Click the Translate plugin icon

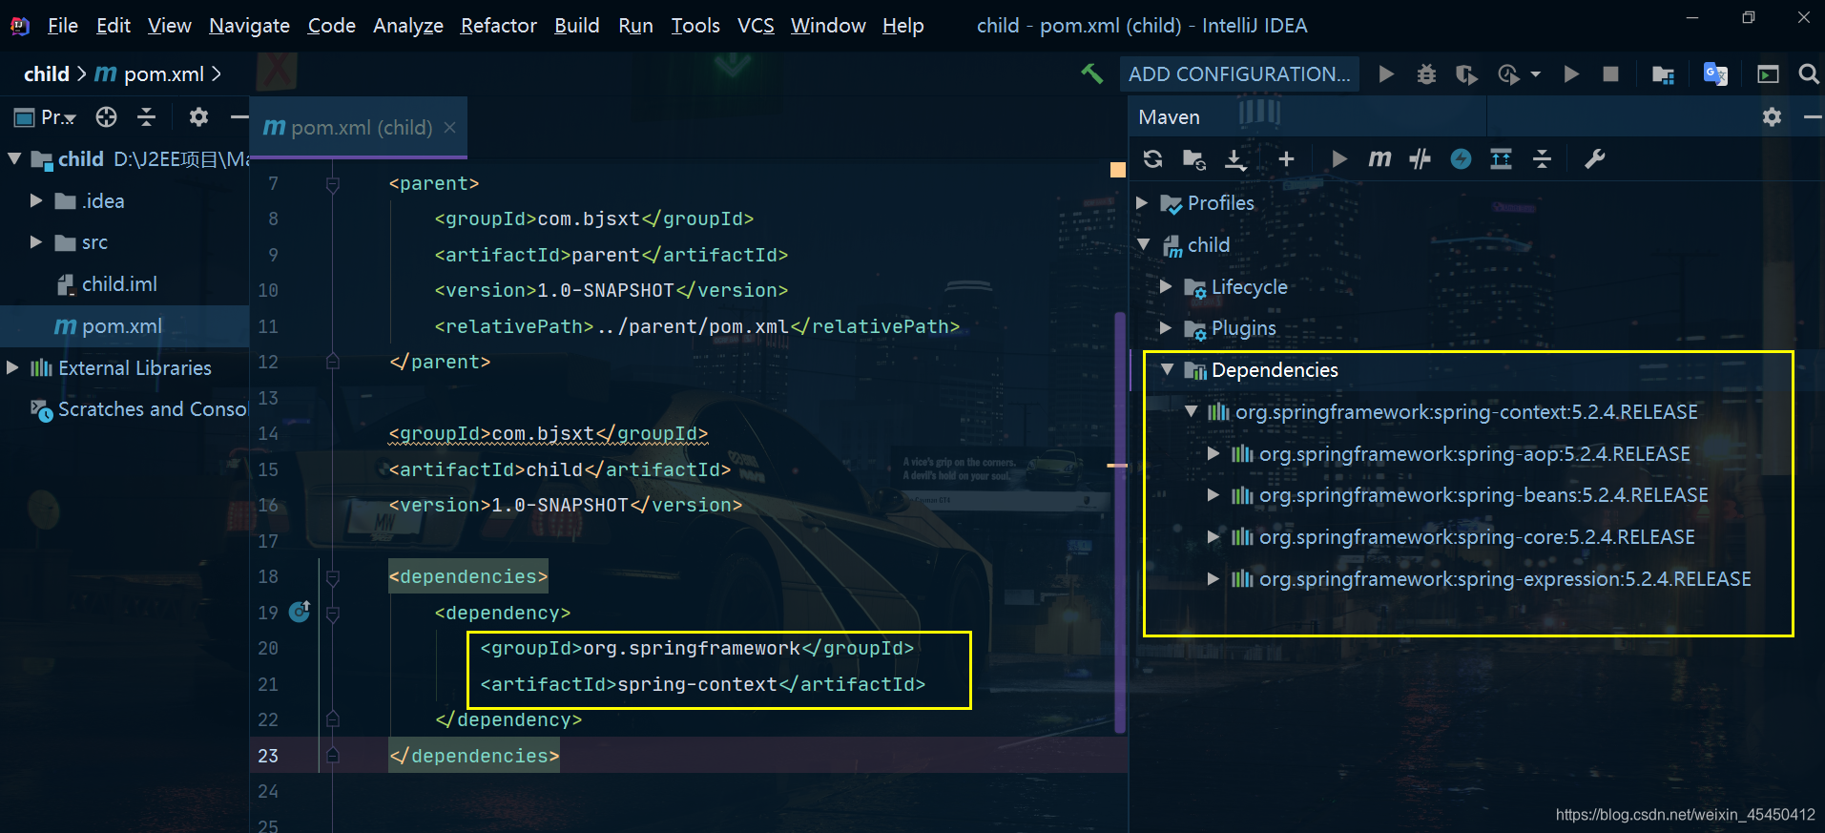coord(1715,73)
